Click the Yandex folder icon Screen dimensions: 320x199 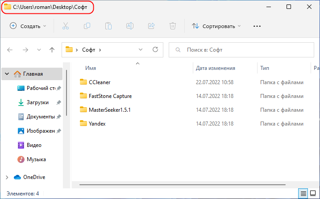83,123
